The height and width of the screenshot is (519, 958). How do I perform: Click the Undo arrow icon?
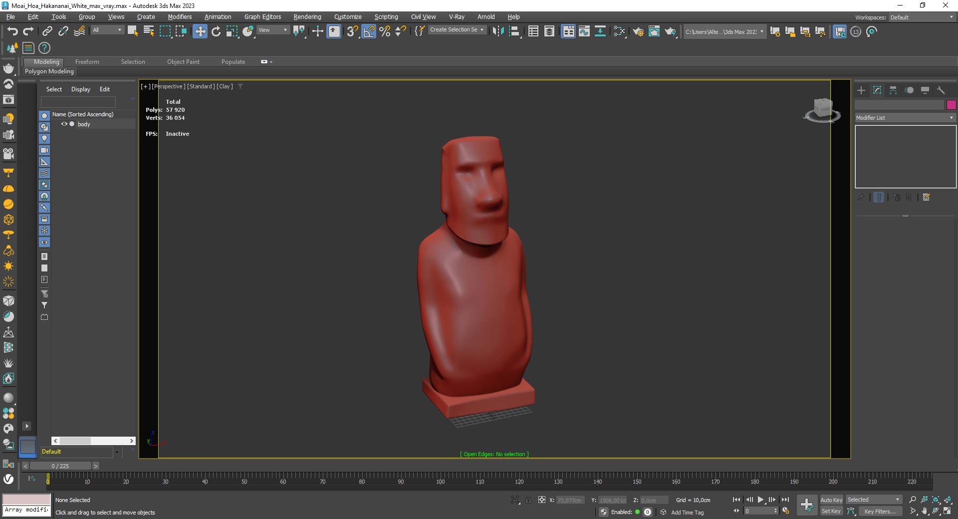[12, 31]
